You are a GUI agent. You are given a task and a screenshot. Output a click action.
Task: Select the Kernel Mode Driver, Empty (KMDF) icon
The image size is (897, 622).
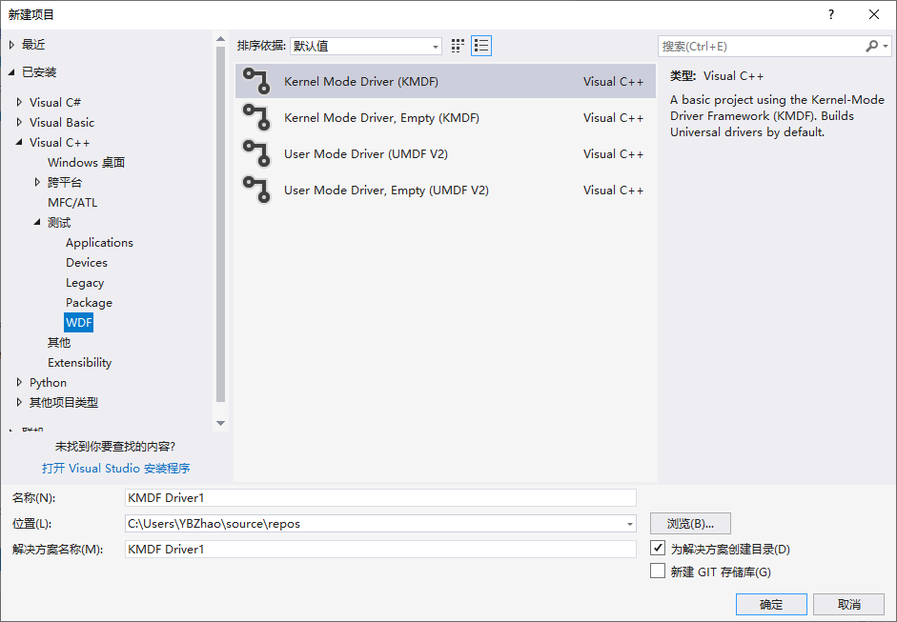click(257, 117)
